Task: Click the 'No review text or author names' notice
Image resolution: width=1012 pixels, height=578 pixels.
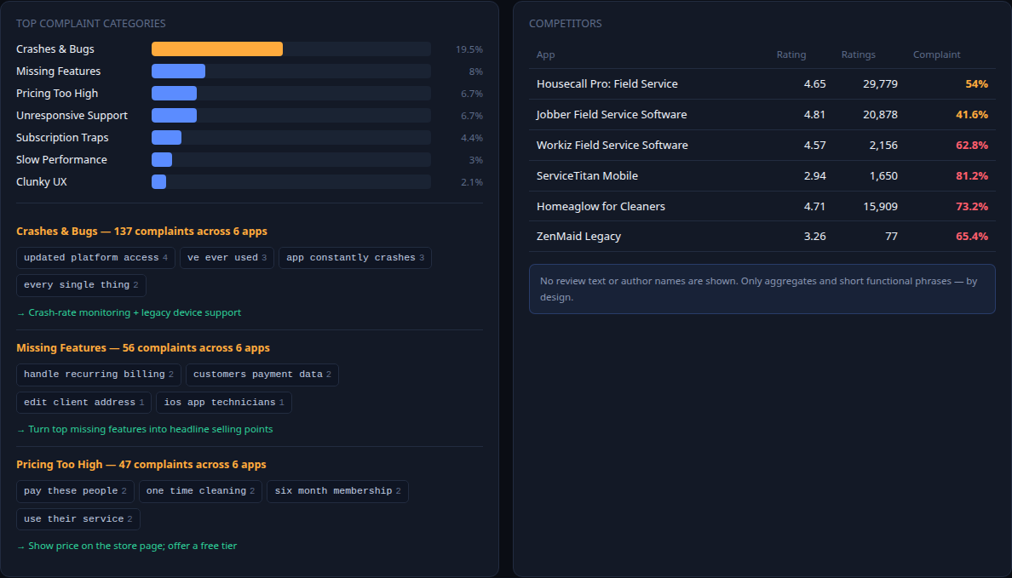Action: (x=762, y=289)
